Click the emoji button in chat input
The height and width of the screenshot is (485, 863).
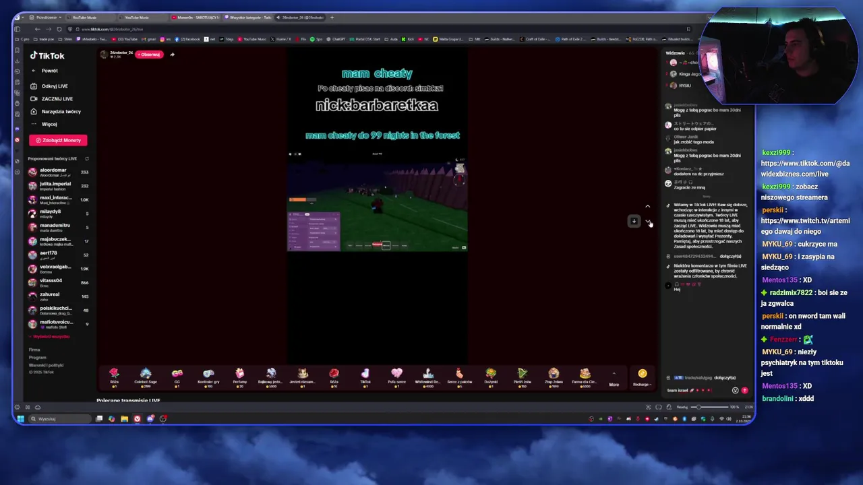click(735, 390)
